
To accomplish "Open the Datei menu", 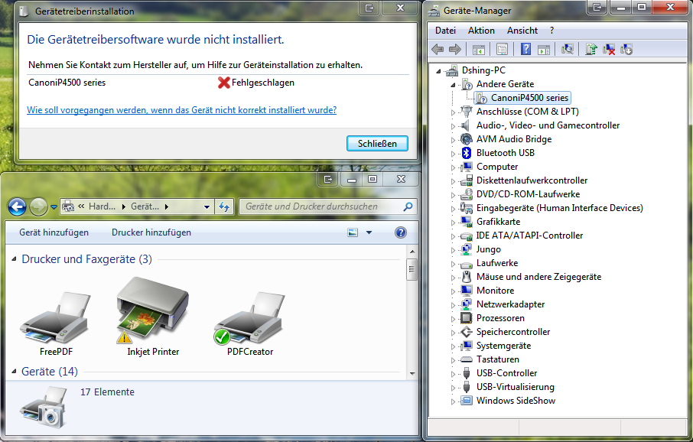I will pyautogui.click(x=445, y=31).
